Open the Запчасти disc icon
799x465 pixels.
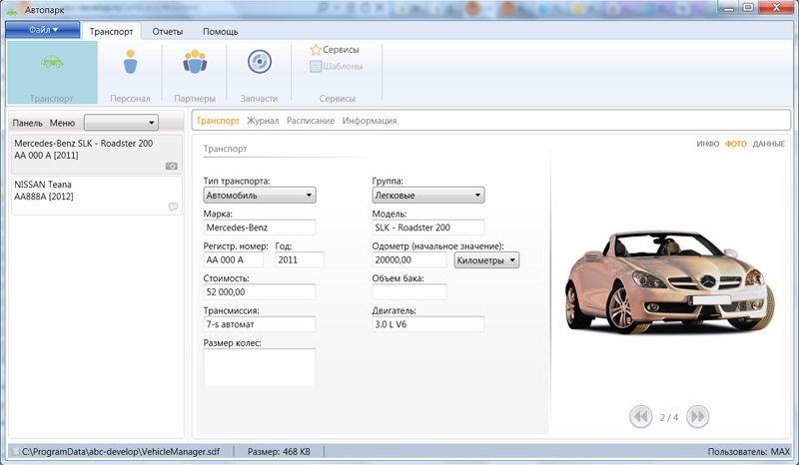(260, 62)
